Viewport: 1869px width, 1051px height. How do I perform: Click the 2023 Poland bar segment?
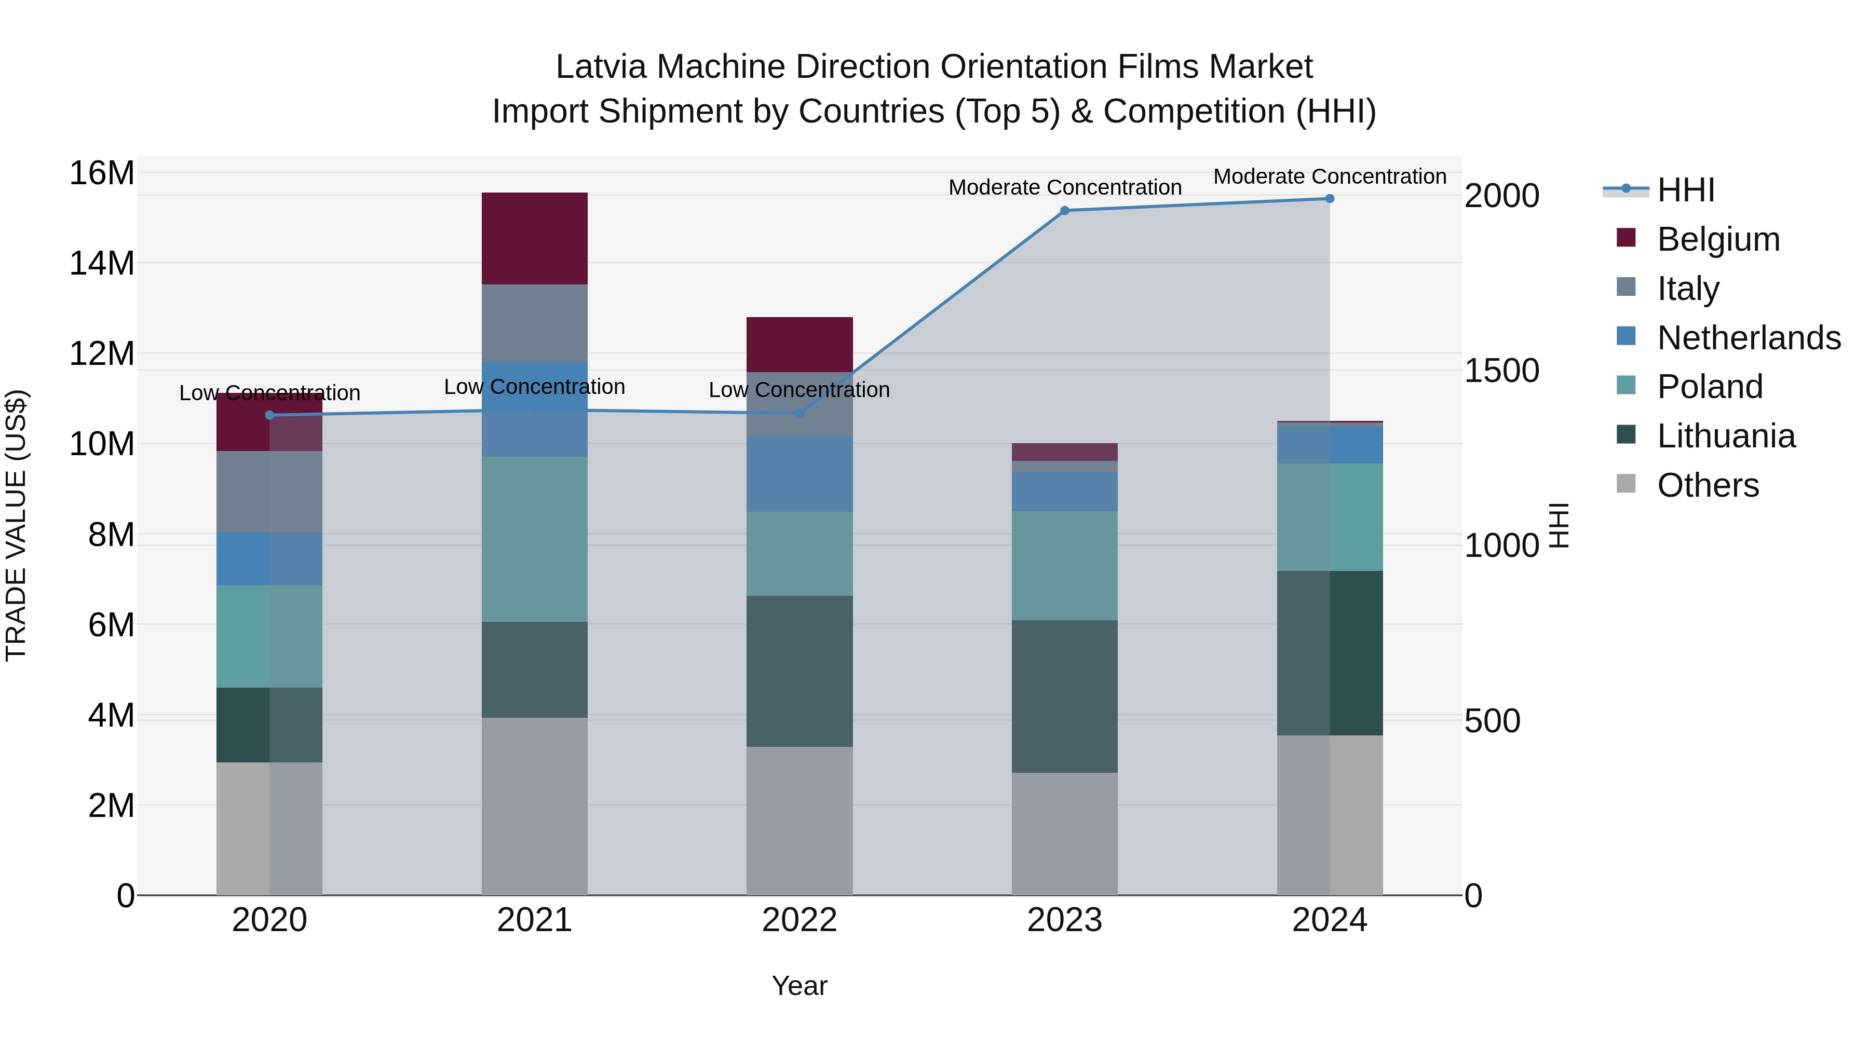tap(1064, 566)
